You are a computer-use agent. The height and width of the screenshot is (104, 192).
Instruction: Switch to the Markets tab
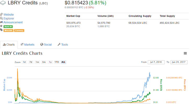tap(27, 45)
